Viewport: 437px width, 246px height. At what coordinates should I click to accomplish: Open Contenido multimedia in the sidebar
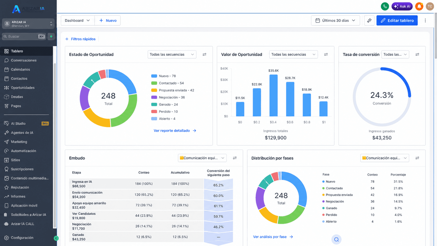tap(27, 178)
